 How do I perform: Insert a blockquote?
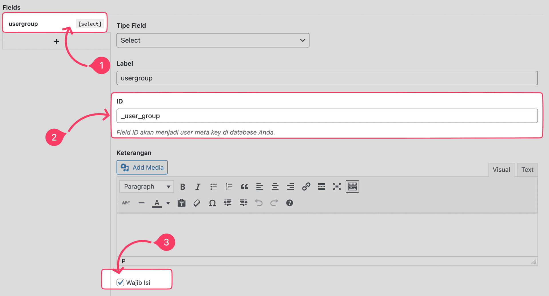tap(244, 186)
